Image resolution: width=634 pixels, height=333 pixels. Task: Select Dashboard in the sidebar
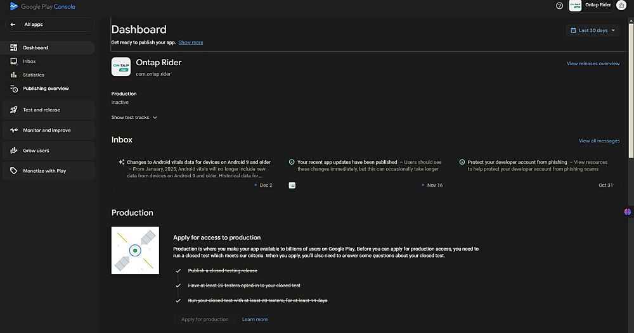36,48
